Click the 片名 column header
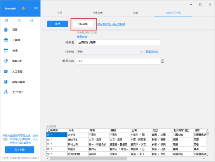 [78, 130]
